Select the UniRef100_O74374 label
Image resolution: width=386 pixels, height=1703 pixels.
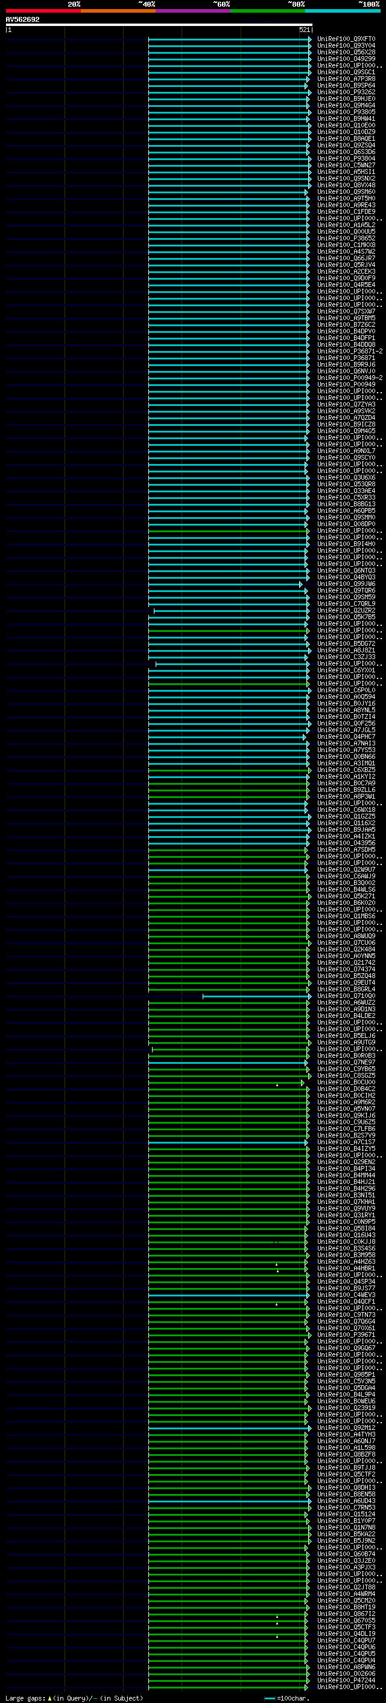[x=346, y=969]
